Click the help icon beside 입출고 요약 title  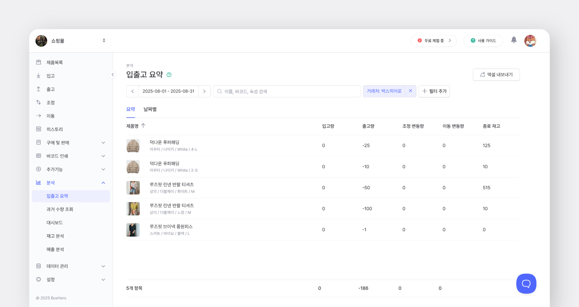coord(169,75)
